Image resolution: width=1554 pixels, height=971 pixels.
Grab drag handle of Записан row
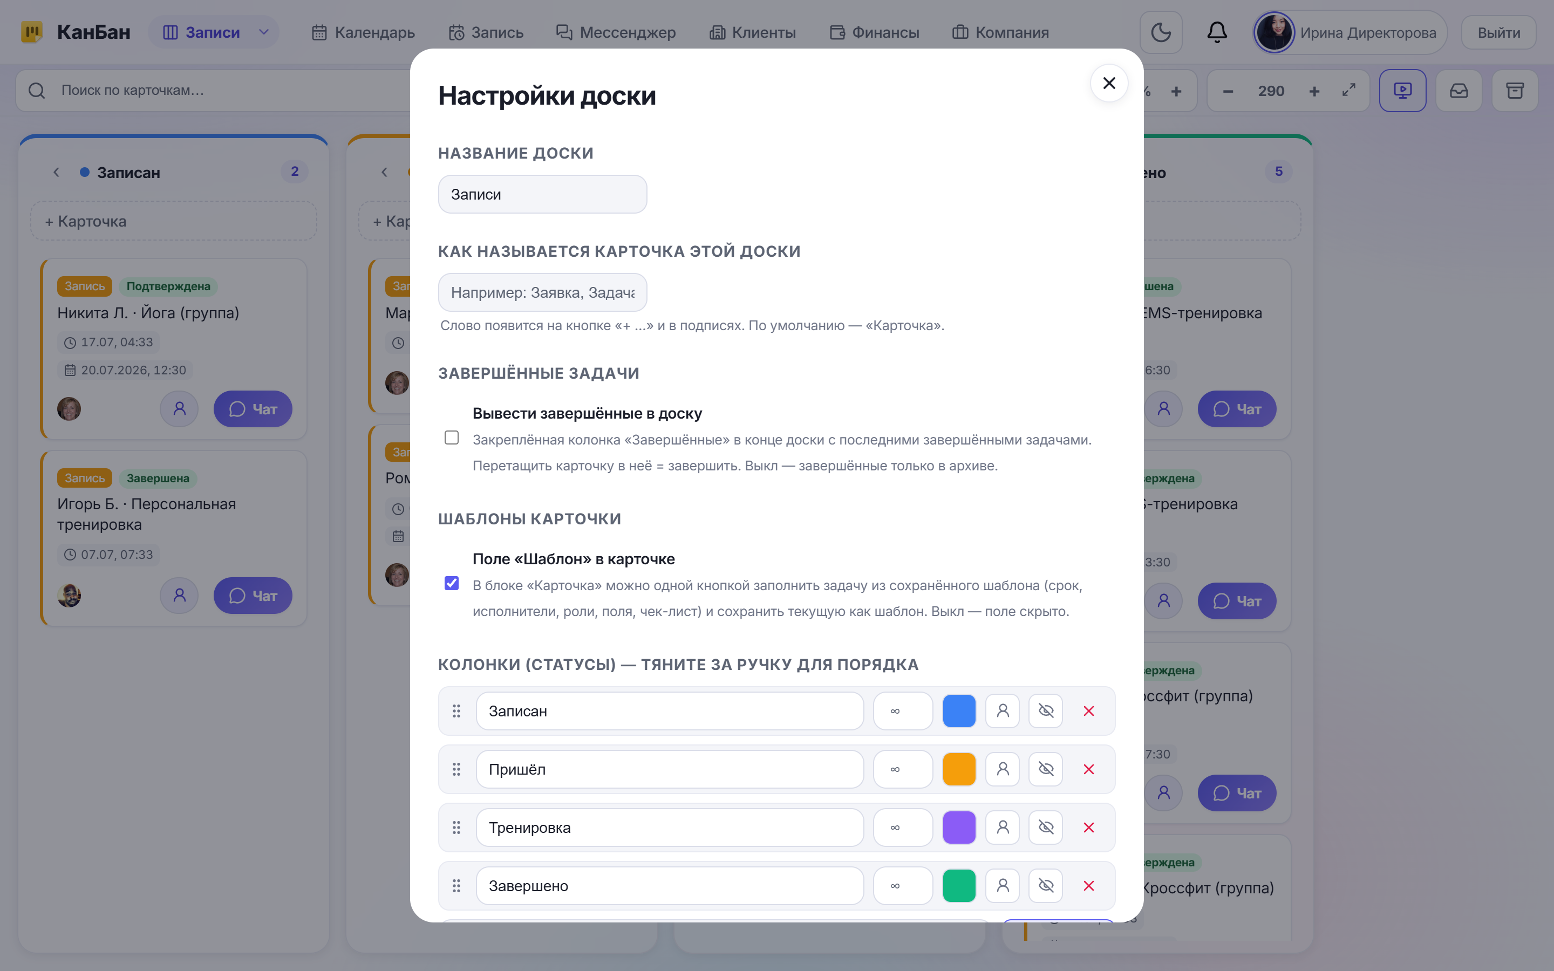pyautogui.click(x=456, y=711)
